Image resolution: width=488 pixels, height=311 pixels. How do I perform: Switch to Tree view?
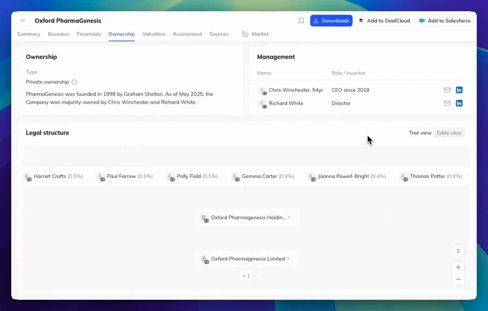coord(420,133)
